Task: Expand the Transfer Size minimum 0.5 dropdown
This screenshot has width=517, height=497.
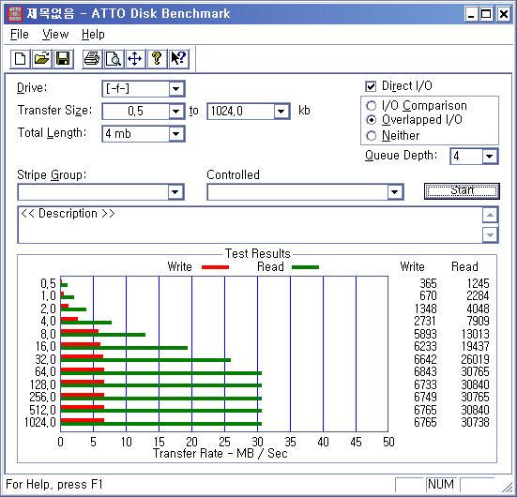Action: click(176, 112)
